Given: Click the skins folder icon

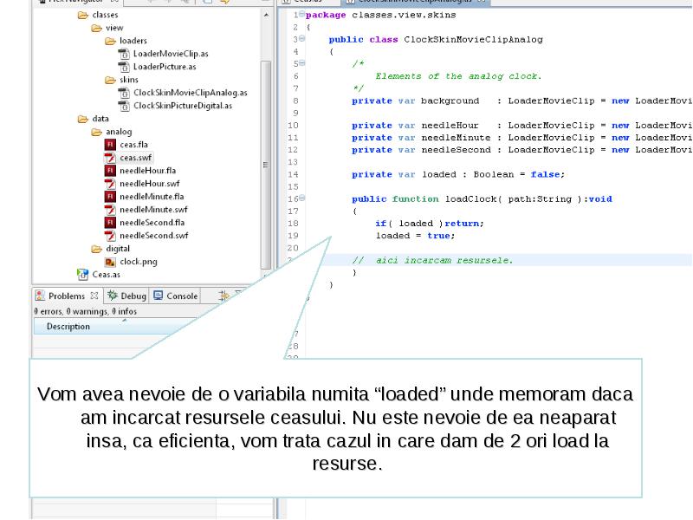Looking at the screenshot, I should point(111,80).
